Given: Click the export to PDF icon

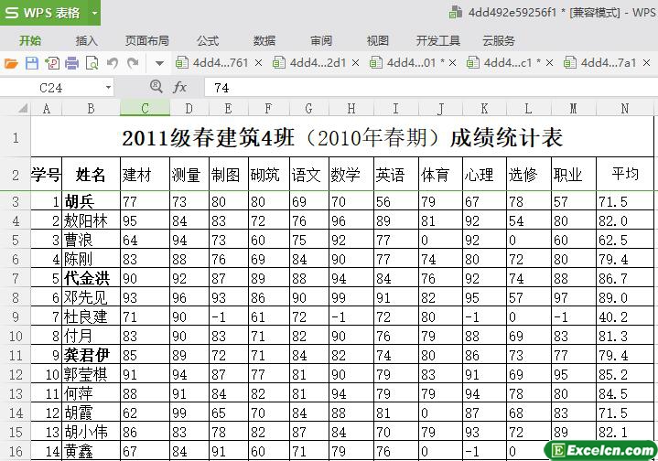Looking at the screenshot, I should (x=52, y=63).
